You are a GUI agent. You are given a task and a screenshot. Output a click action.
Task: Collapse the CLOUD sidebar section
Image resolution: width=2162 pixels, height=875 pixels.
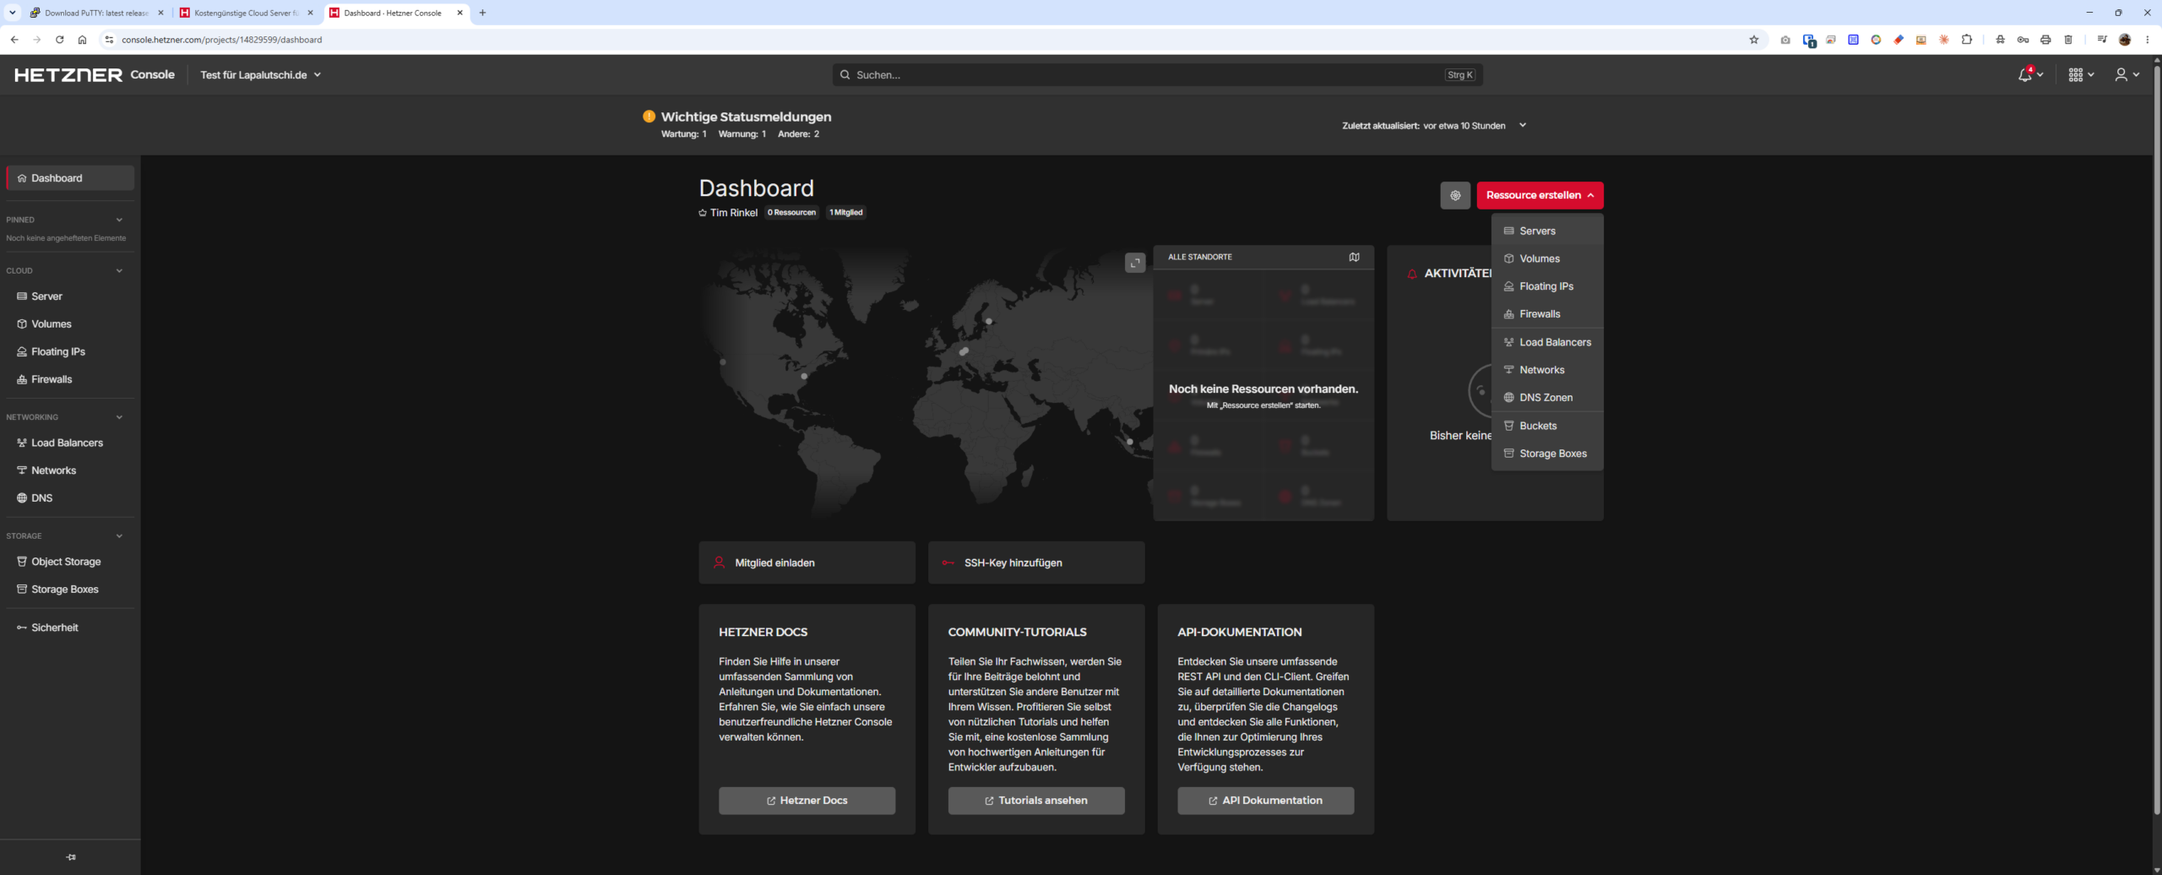coord(119,271)
